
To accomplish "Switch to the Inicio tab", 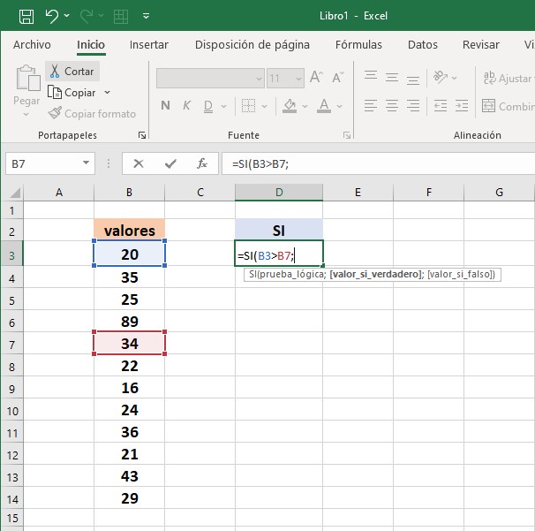I will (x=91, y=45).
